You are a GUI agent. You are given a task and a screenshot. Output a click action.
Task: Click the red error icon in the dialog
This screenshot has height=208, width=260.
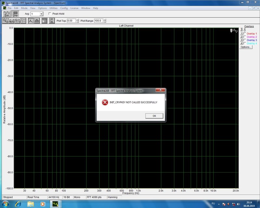tap(105, 102)
